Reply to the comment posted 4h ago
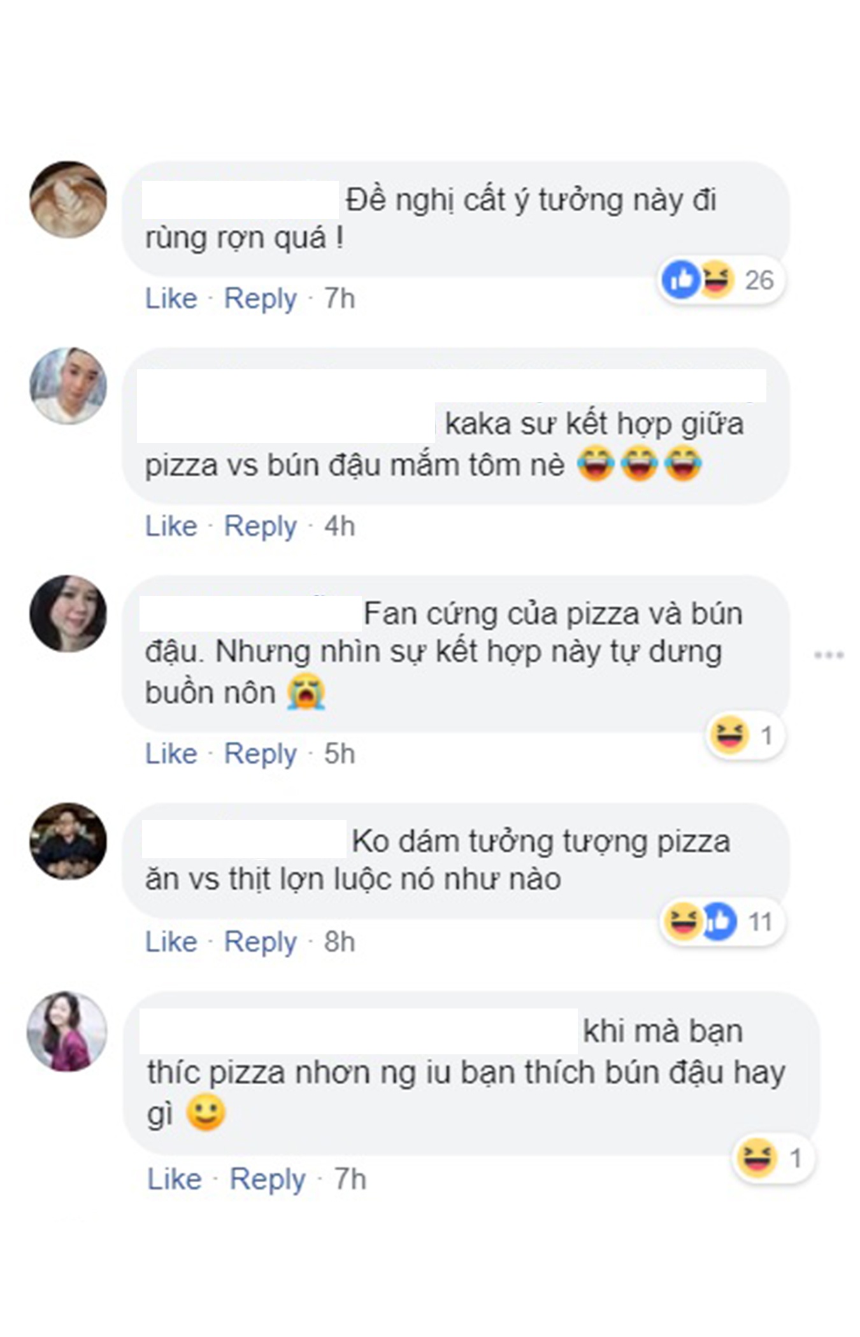 point(261,527)
